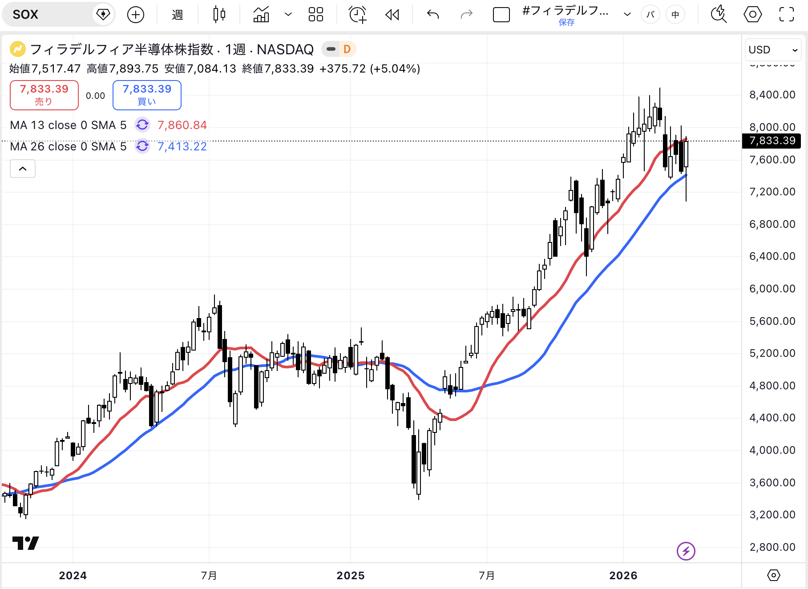
Task: Open the indicator templates grid icon
Action: pyautogui.click(x=315, y=15)
